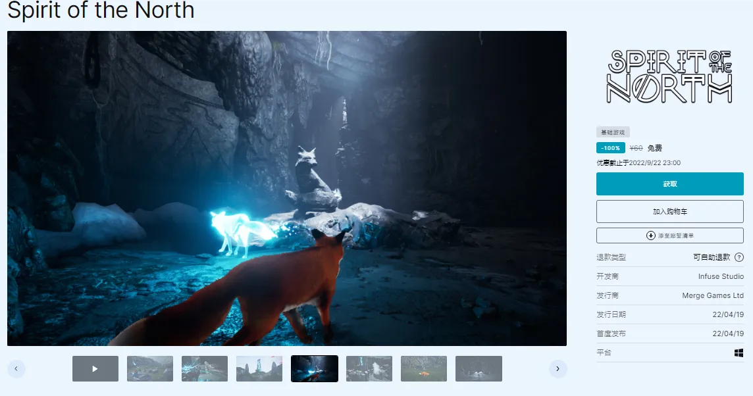The height and width of the screenshot is (396, 753).
Task: Click the help icon beside 可自助退款
Action: tap(739, 257)
